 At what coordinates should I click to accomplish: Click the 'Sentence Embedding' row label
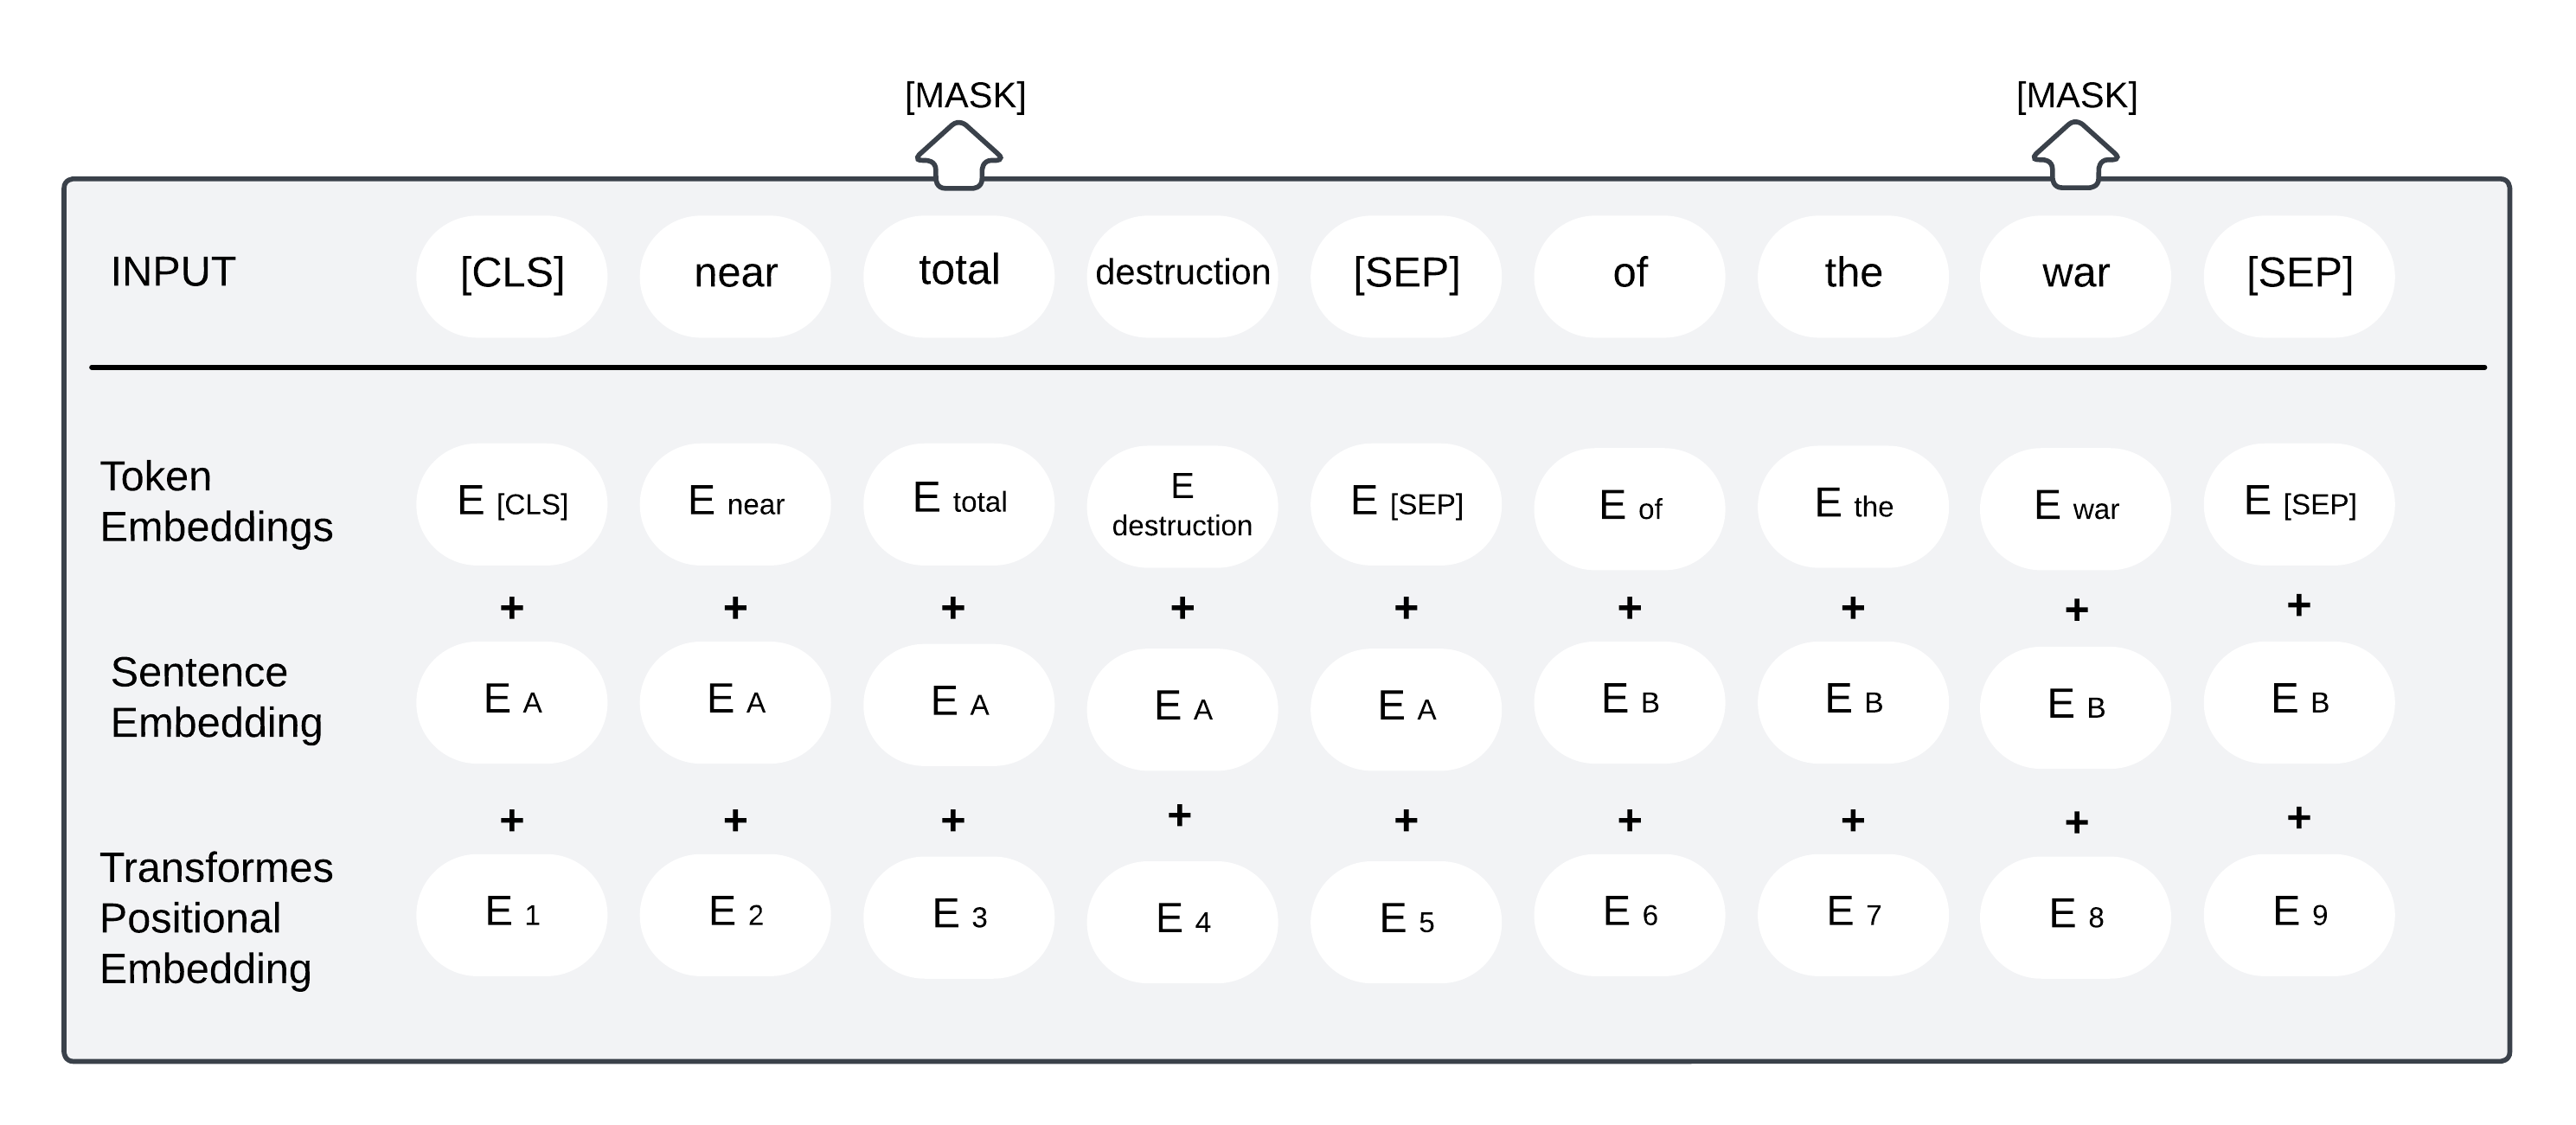(x=216, y=698)
